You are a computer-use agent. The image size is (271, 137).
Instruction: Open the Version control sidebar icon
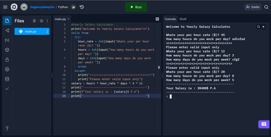coord(7,30)
